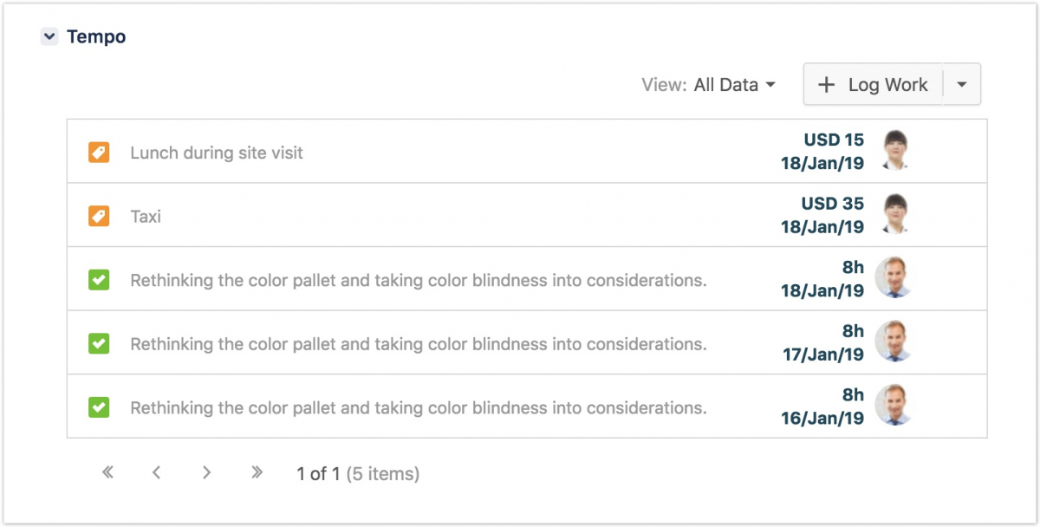Collapse the Tempo section
1040x527 pixels.
(49, 37)
